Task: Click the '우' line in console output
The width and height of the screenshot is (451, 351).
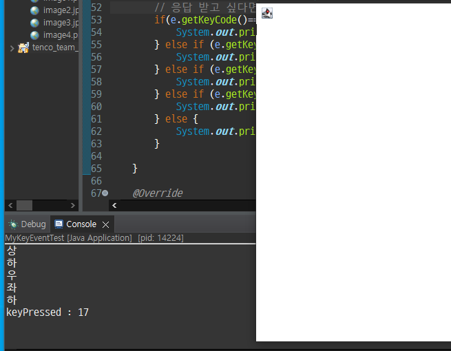Action: (12, 275)
